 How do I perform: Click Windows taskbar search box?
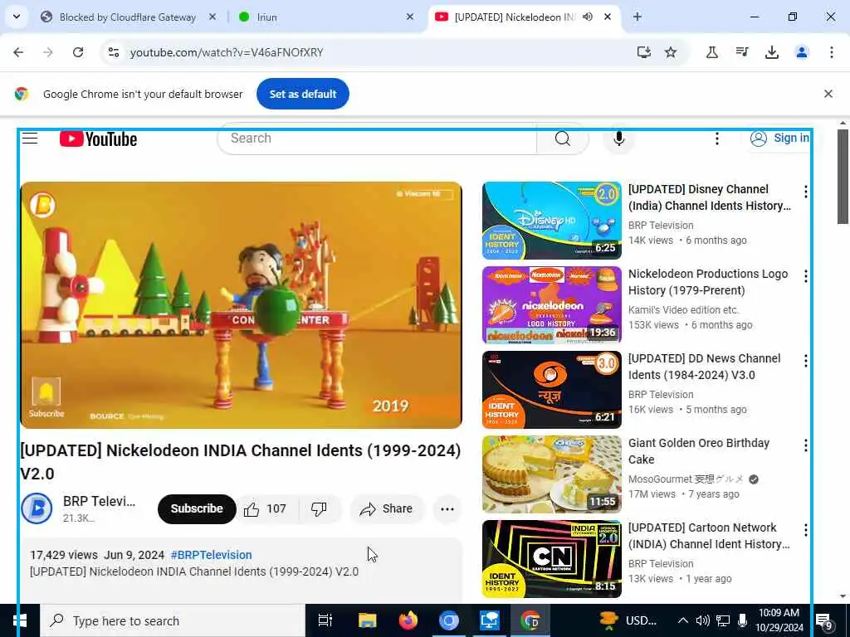point(173,620)
